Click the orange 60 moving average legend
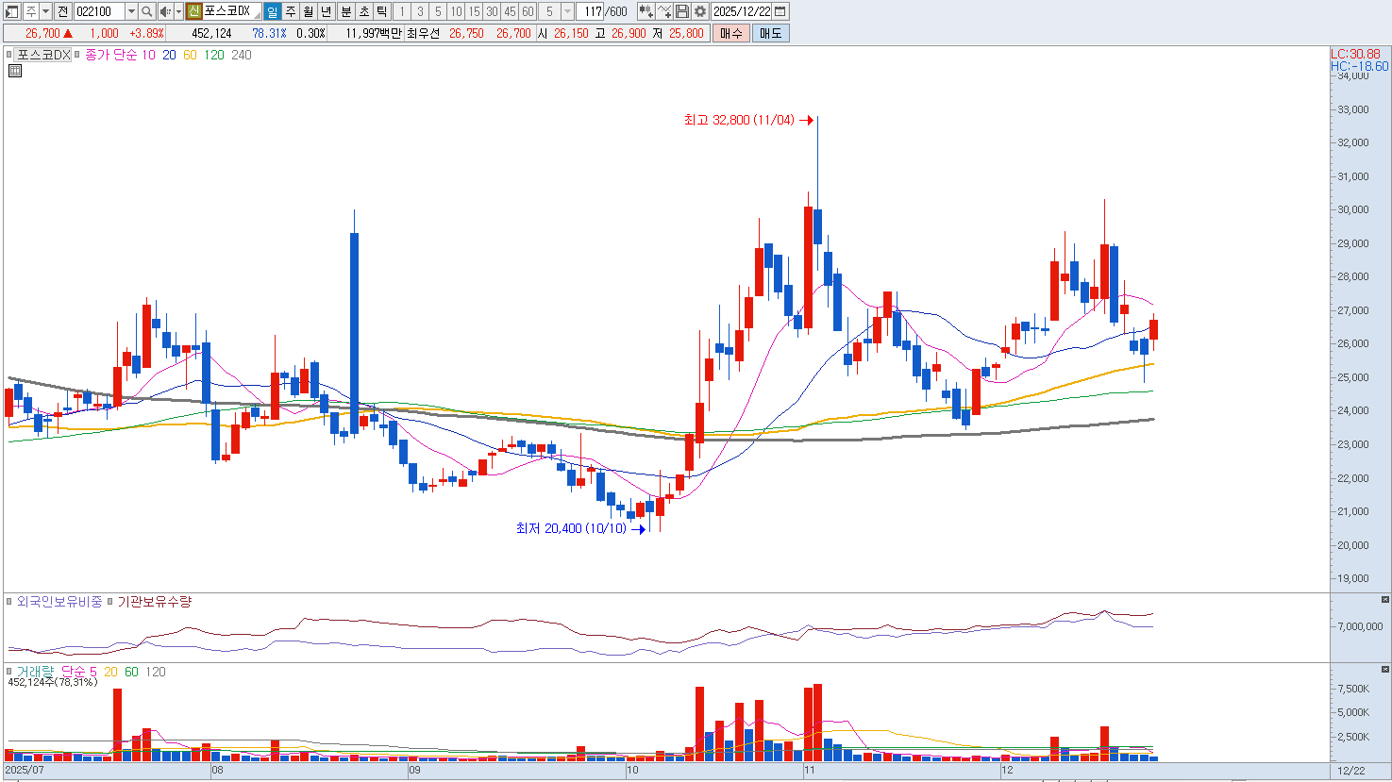Image resolution: width=1392 pixels, height=782 pixels. [x=190, y=55]
